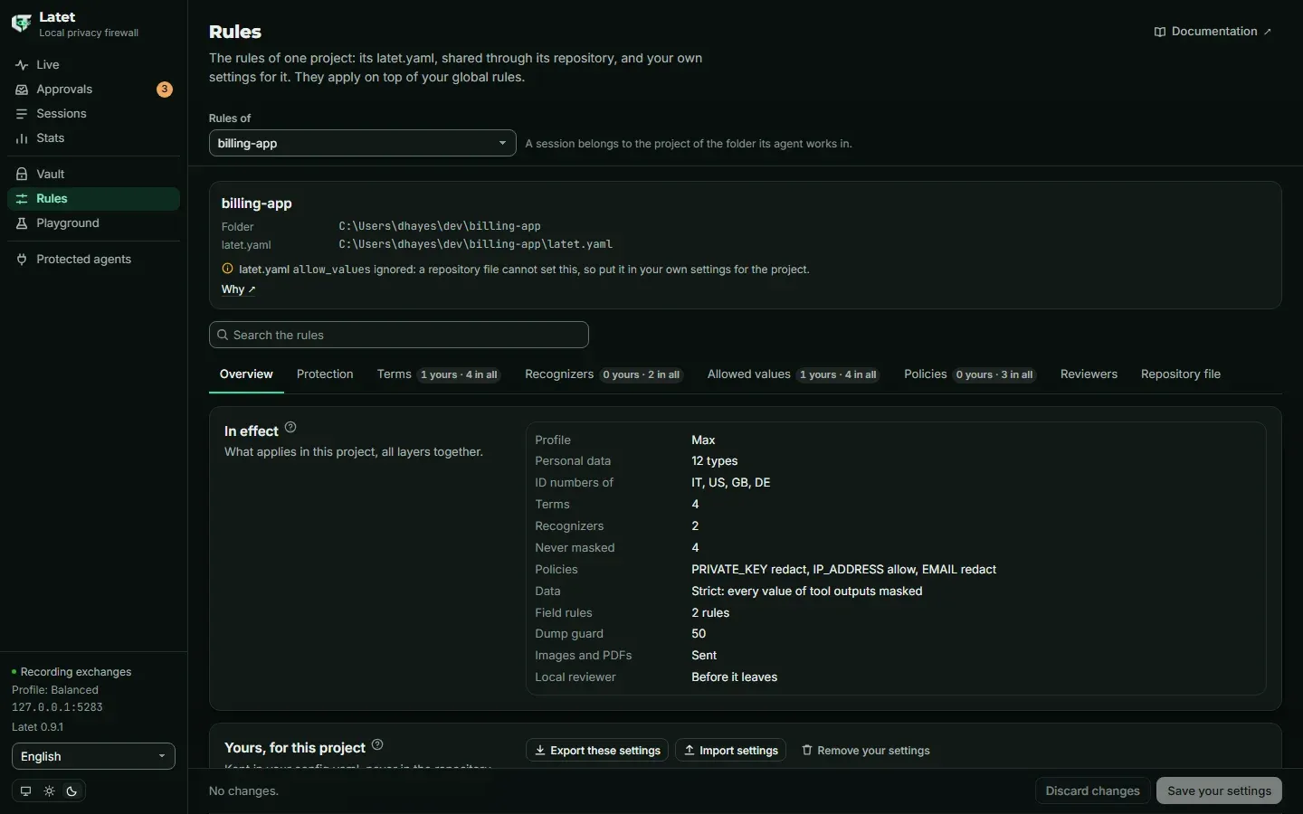Show help for In effect
The image size is (1303, 814).
pyautogui.click(x=290, y=428)
